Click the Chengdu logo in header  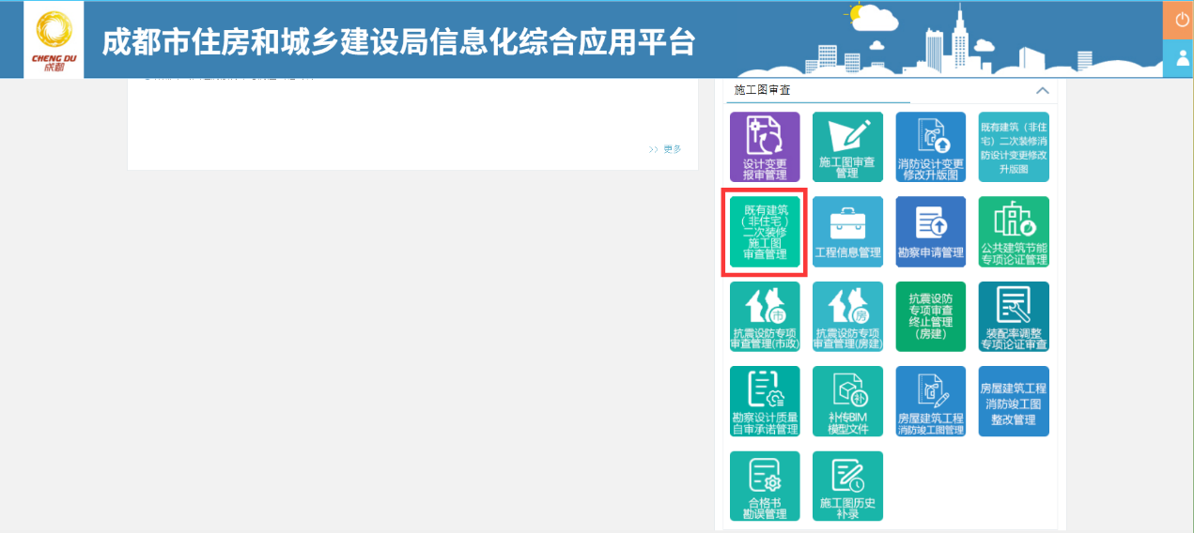[x=54, y=39]
